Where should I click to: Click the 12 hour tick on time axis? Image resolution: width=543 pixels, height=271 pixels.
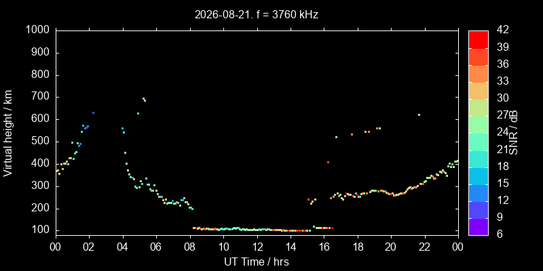point(257,247)
